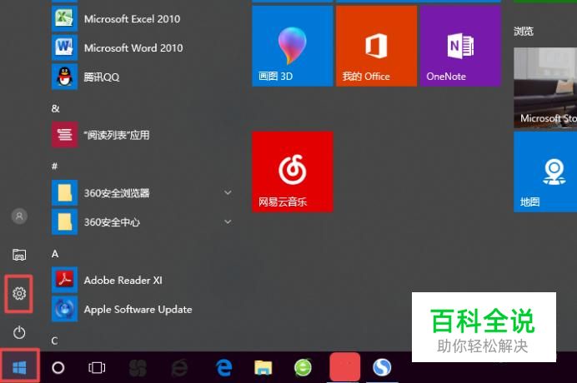Screen dimensions: 577x383
Task: Open Sogou browser icon on taskbar
Action: (382, 367)
